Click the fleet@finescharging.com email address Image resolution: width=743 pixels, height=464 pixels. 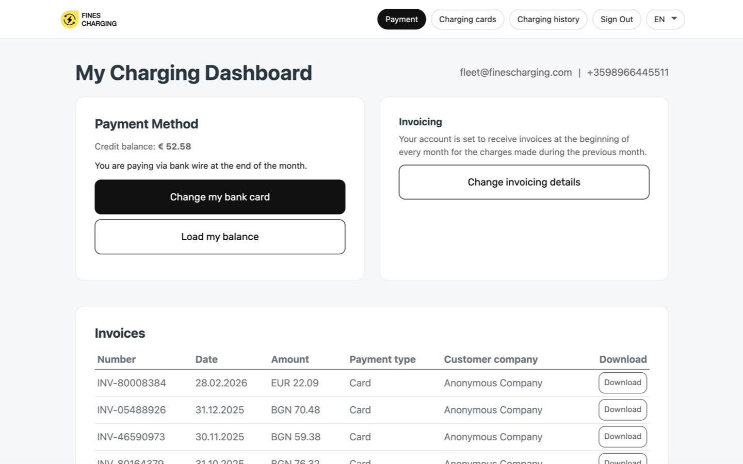tap(515, 72)
